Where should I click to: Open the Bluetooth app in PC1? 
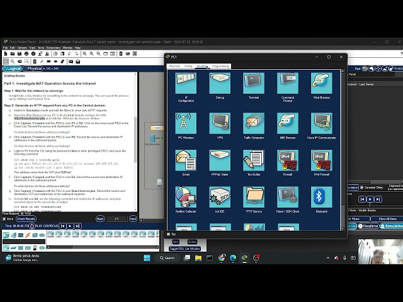pyautogui.click(x=322, y=197)
